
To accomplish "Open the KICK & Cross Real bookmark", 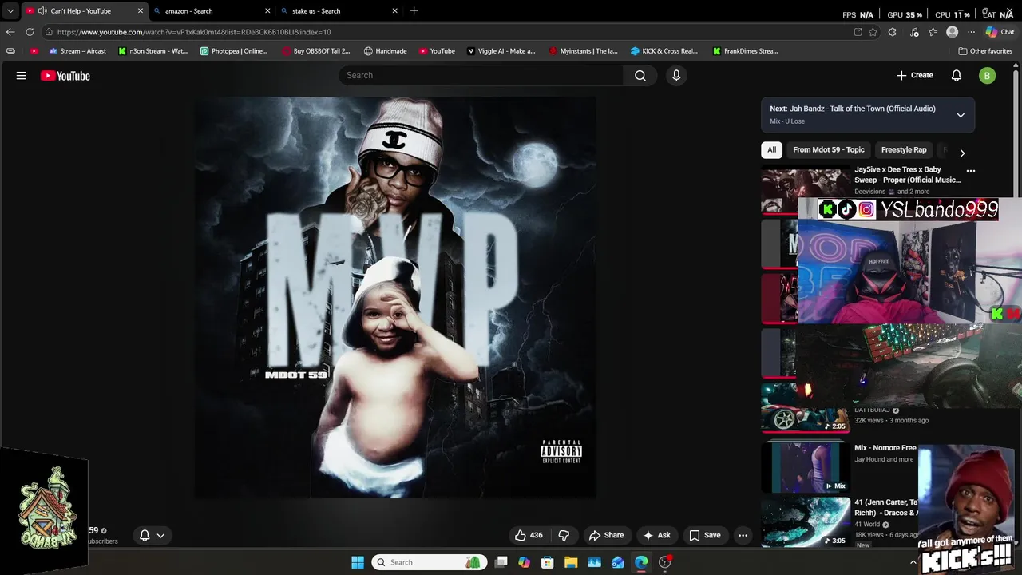I will coord(664,51).
